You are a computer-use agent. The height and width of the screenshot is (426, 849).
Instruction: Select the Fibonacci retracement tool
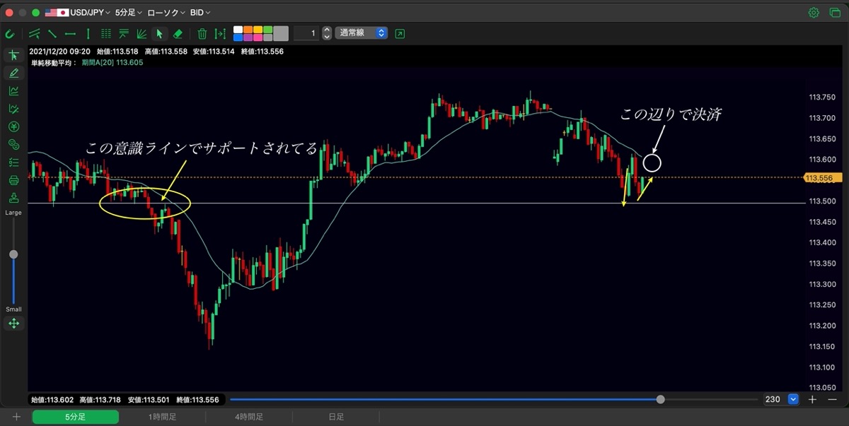[x=124, y=33]
